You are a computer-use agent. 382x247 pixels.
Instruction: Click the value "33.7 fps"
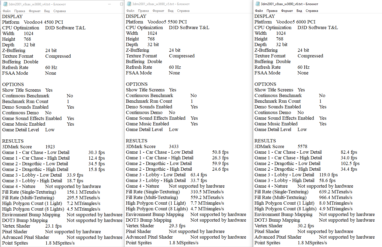point(199,180)
